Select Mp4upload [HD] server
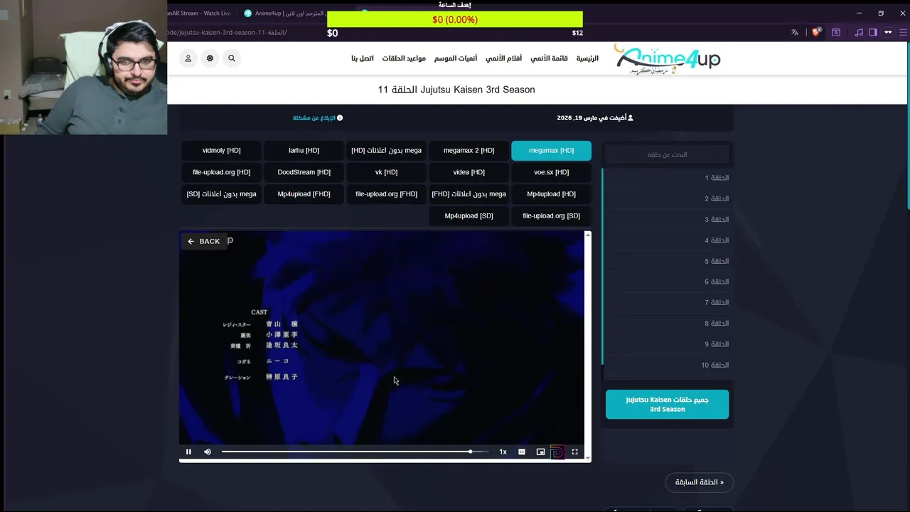The height and width of the screenshot is (512, 910). click(551, 194)
